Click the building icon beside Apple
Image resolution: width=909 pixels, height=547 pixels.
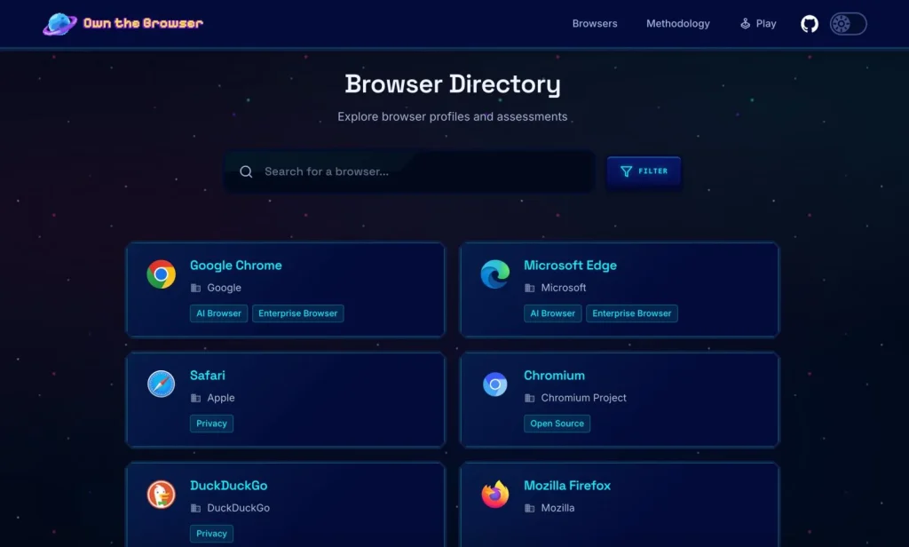tap(196, 398)
